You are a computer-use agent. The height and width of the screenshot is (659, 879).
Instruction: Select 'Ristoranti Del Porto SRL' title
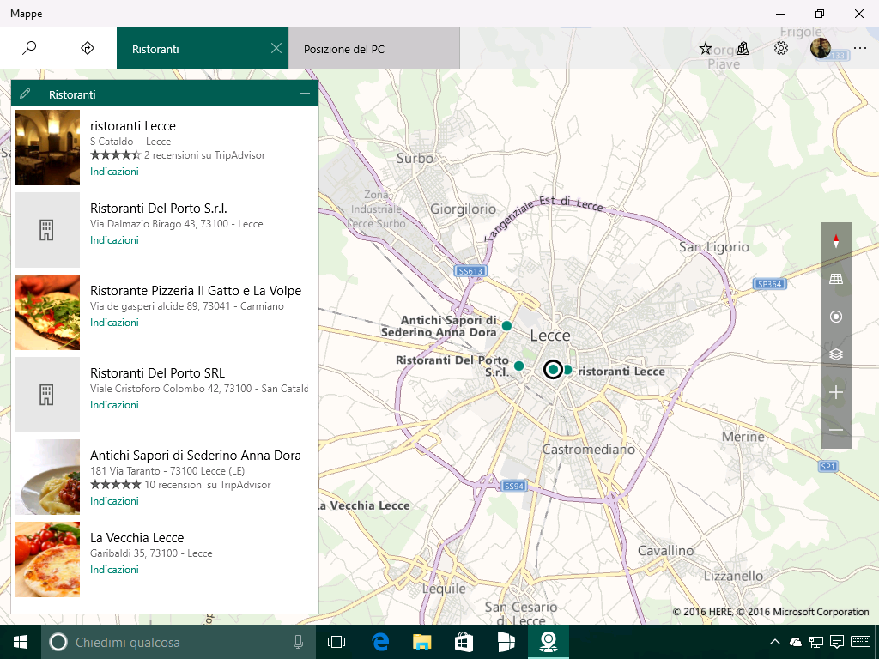click(158, 373)
